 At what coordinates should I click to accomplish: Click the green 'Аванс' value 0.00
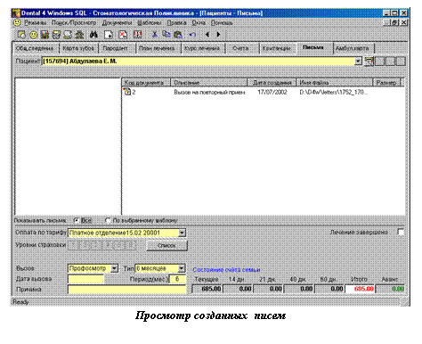point(391,289)
